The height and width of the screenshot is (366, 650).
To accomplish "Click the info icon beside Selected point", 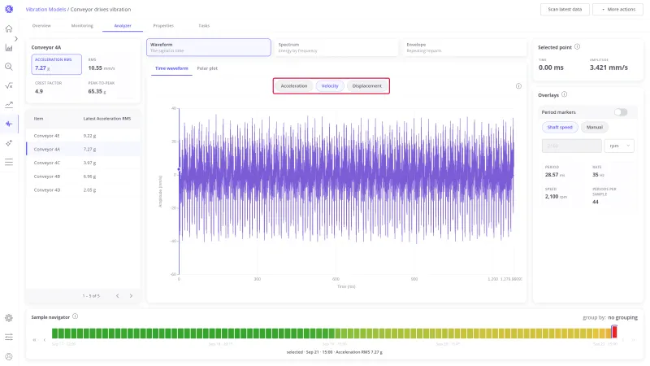I will [577, 47].
